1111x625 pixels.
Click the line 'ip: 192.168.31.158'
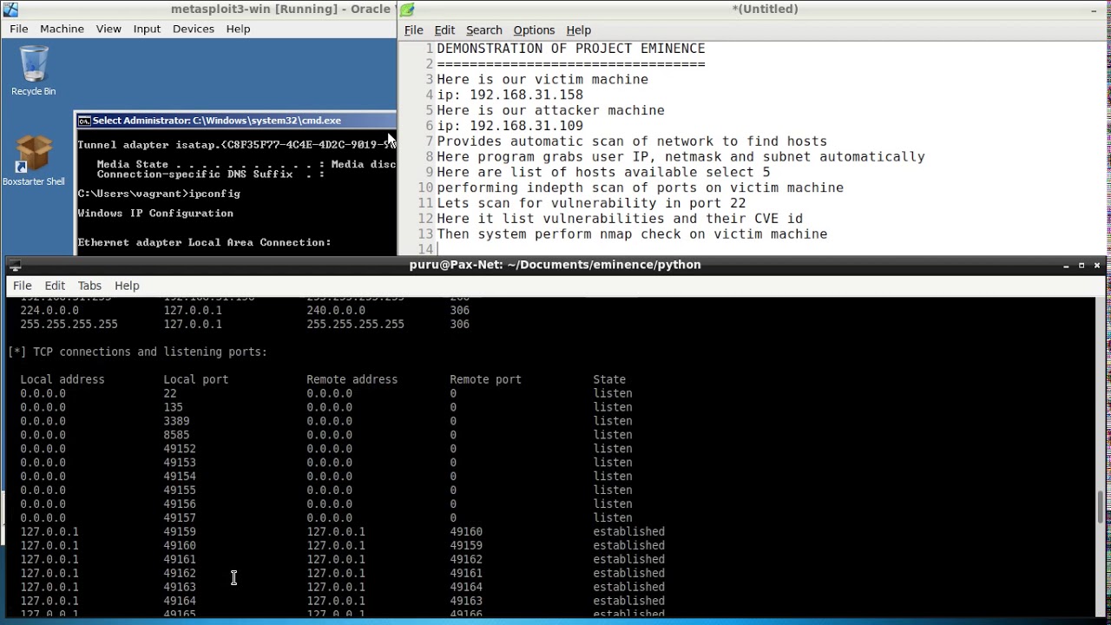[509, 95]
